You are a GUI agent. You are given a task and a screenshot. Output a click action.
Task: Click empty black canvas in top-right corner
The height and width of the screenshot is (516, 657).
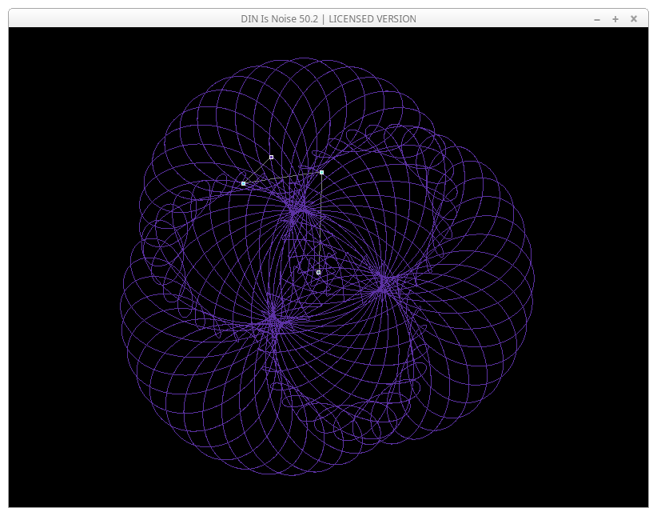coord(607,64)
